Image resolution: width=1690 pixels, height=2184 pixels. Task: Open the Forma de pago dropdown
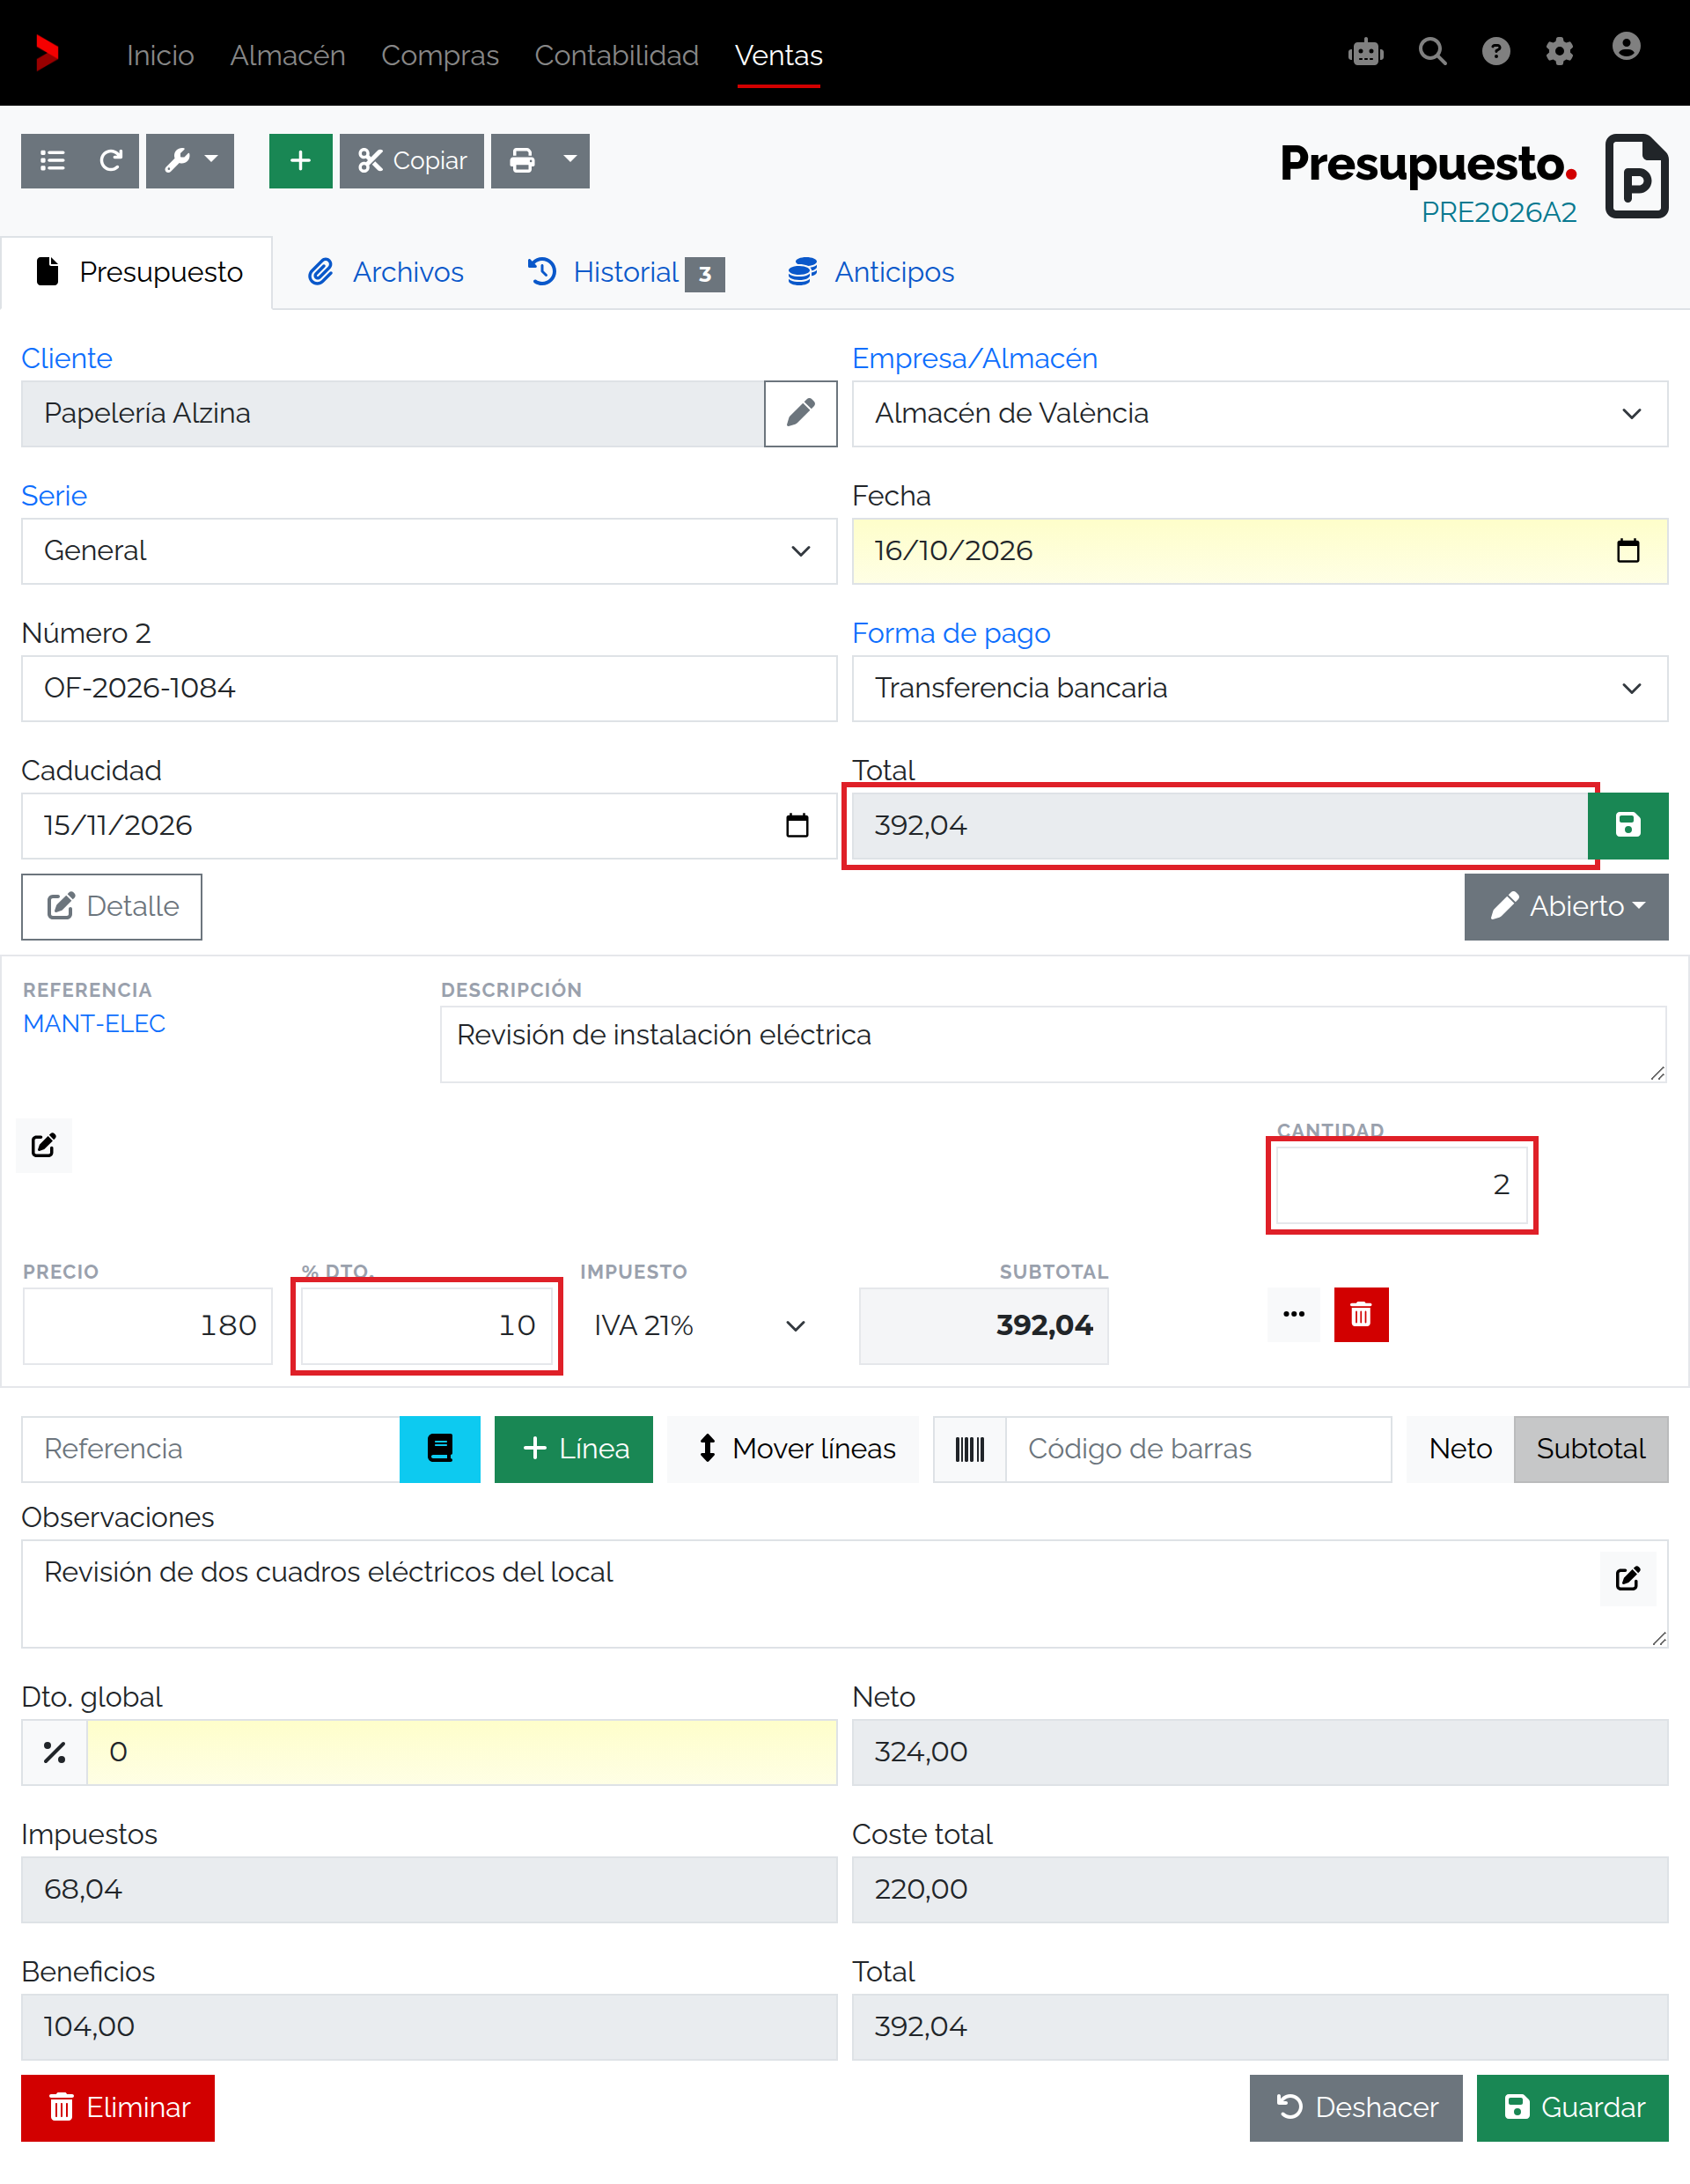tap(1260, 688)
